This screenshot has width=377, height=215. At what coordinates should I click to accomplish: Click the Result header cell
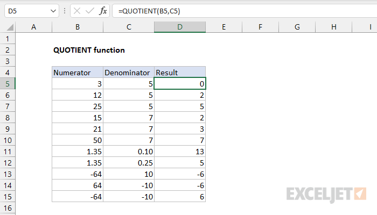[179, 72]
